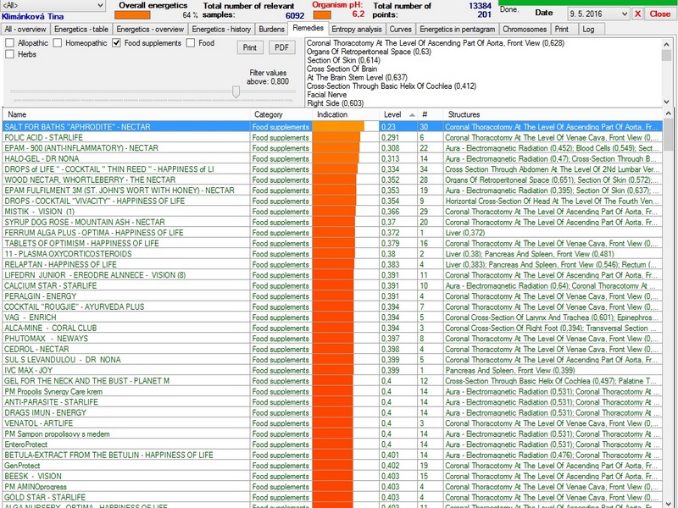Select row EnteroProtect
Image resolution: width=678 pixels, height=508 pixels.
(332, 444)
